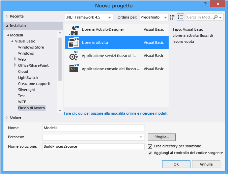Image resolution: width=228 pixels, height=174 pixels.
Task: Select the Test template category
Action: (22, 96)
